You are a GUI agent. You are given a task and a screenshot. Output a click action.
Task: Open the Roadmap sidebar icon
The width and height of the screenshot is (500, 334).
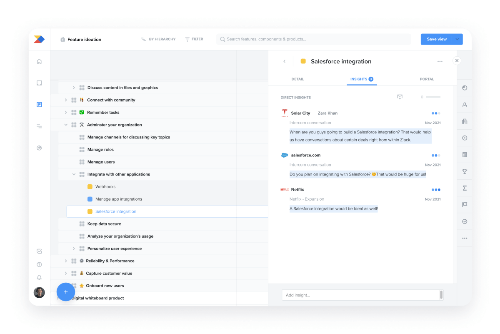[39, 126]
